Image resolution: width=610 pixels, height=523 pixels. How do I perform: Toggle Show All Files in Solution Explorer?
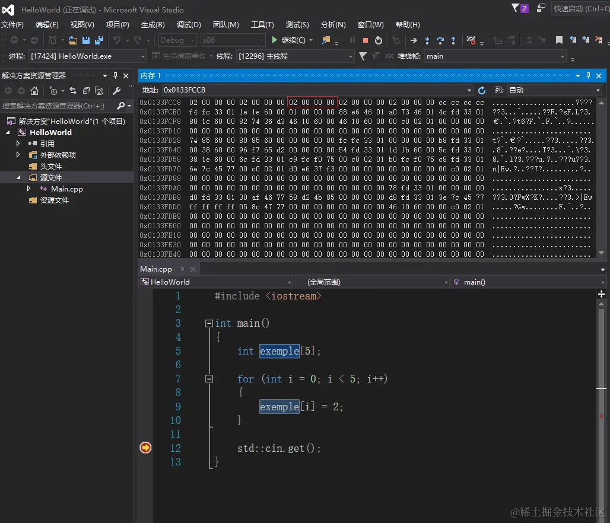click(99, 91)
